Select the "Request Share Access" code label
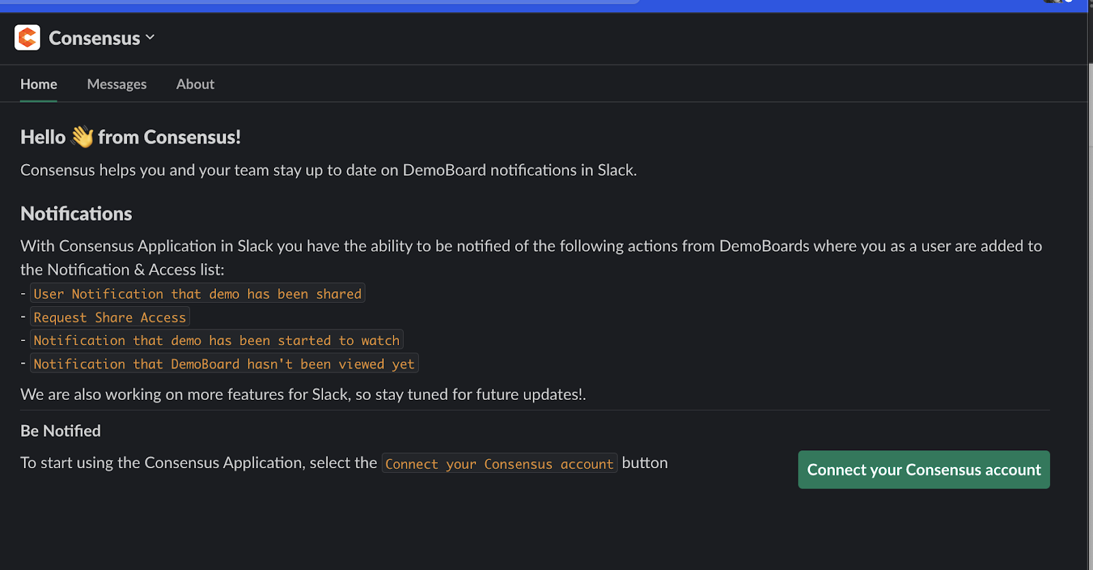This screenshot has height=570, width=1093. [110, 317]
